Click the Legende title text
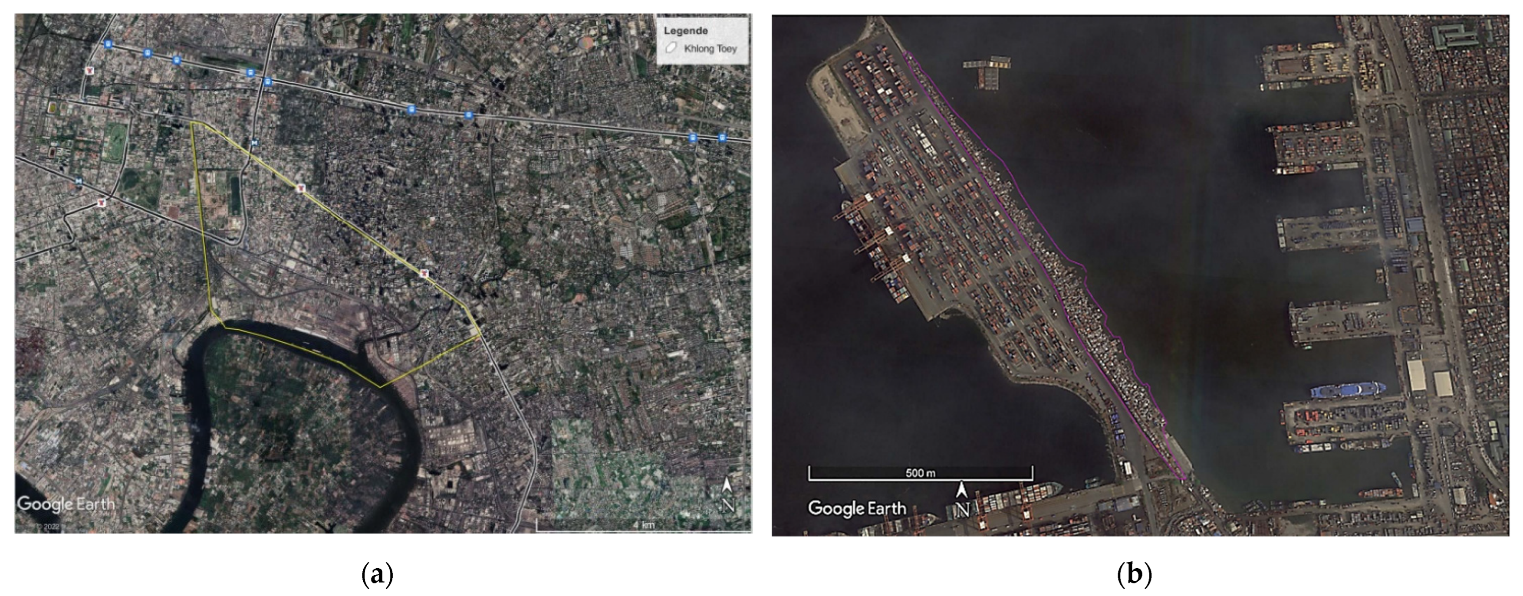The image size is (1523, 596). [x=685, y=31]
